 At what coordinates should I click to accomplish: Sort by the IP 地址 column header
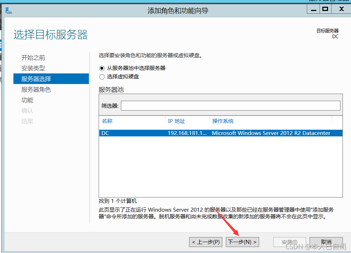tap(176, 121)
